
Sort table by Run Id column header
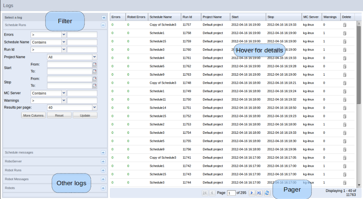coord(187,17)
